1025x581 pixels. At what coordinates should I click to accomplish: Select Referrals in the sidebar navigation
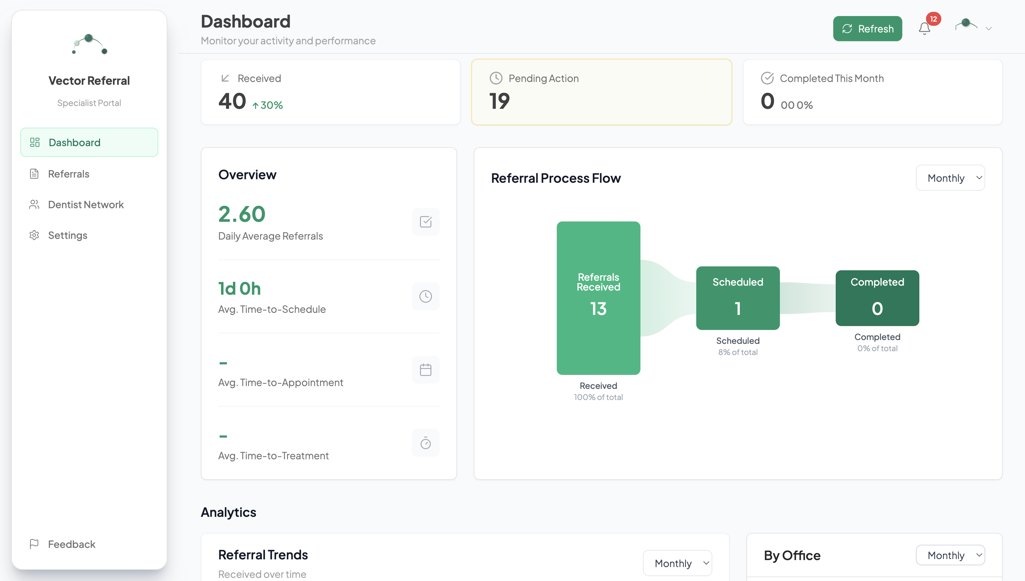tap(69, 174)
